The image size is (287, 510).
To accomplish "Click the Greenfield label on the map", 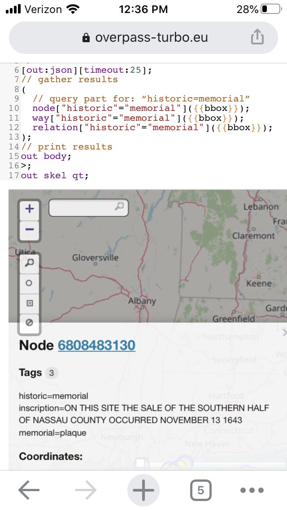I will point(234,319).
